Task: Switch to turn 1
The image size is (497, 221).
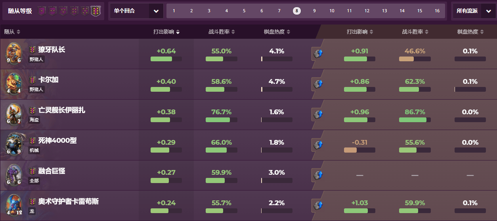Action: pos(174,11)
